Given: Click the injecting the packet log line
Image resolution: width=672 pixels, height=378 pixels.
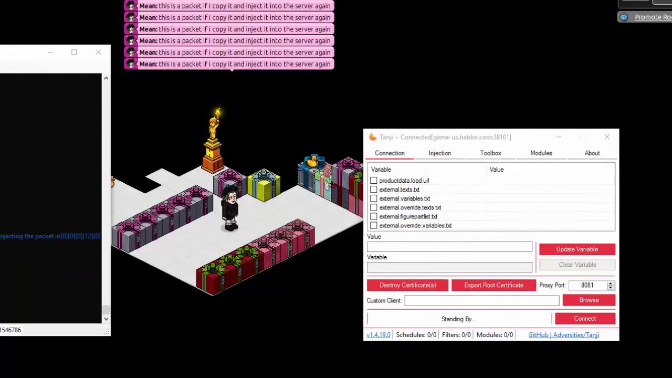Looking at the screenshot, I should [50, 236].
